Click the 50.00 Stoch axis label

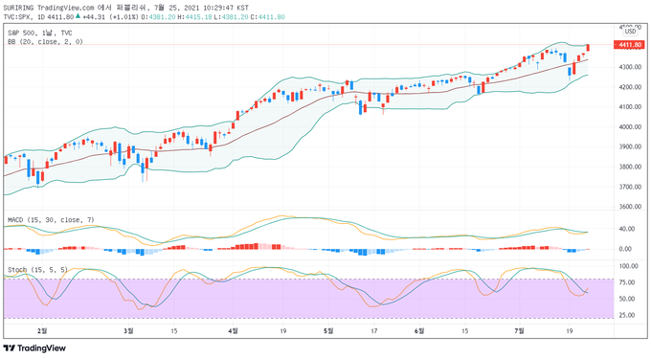[627, 299]
